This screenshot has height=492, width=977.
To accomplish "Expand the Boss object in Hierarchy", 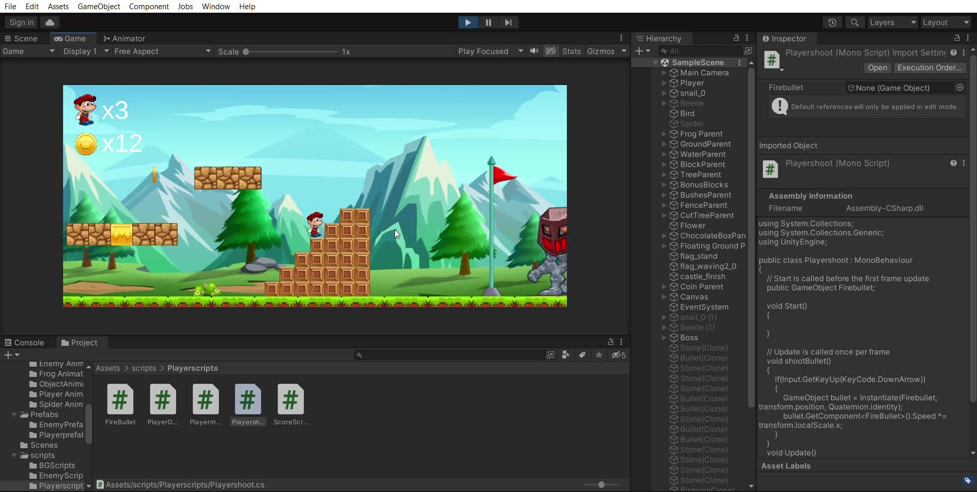I will [664, 337].
